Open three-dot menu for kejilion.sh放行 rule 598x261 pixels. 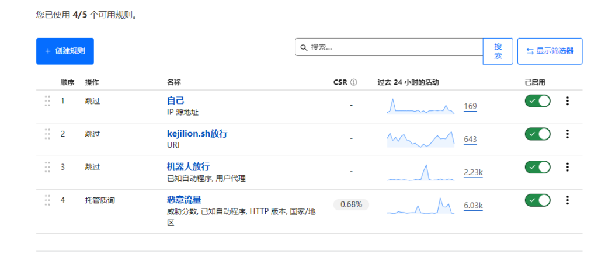click(567, 134)
